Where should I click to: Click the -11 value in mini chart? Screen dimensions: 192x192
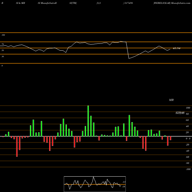tap(124, 182)
